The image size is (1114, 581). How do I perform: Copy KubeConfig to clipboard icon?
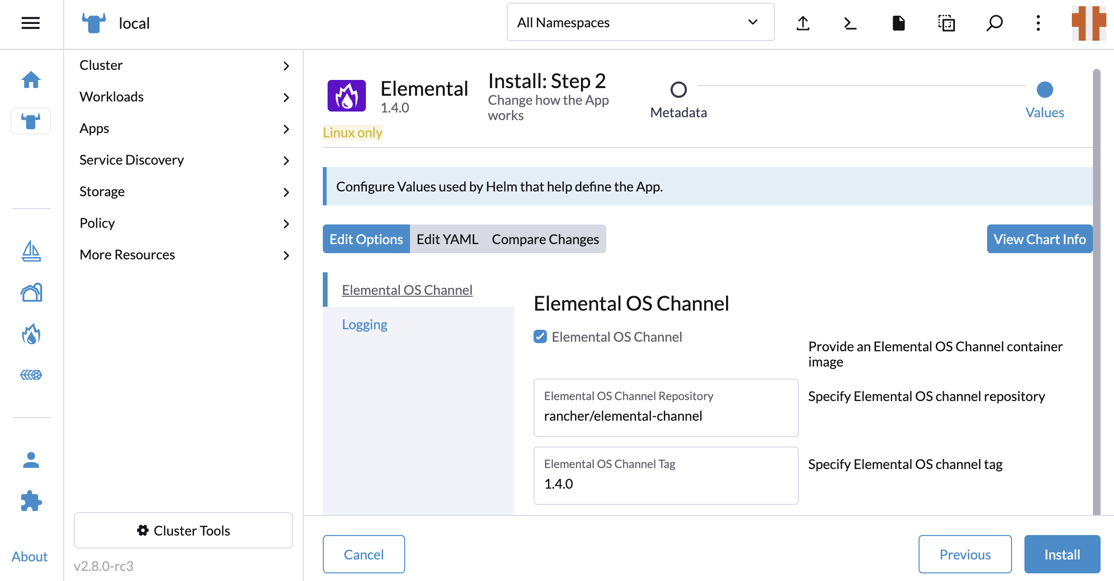pyautogui.click(x=946, y=23)
